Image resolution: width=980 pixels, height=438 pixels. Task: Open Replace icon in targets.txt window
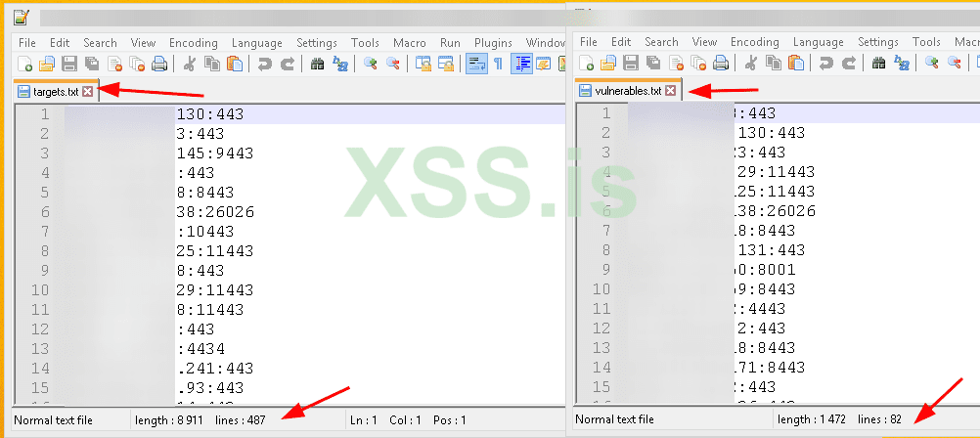(x=340, y=64)
